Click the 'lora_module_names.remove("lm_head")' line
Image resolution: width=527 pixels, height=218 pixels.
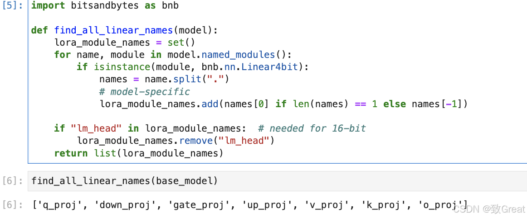(176, 141)
